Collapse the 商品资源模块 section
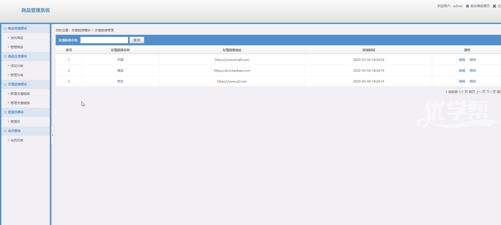The width and height of the screenshot is (501, 225). tap(5, 28)
